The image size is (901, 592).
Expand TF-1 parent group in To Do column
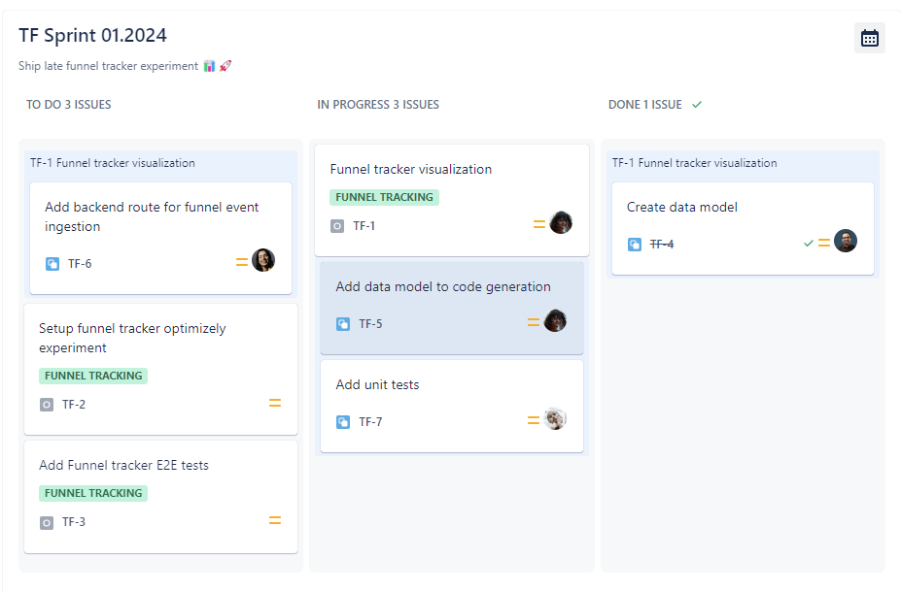(x=113, y=163)
